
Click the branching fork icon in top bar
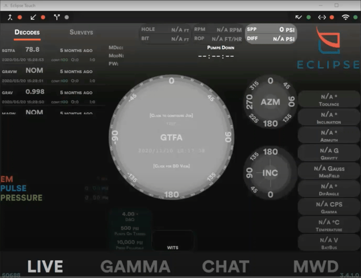click(57, 17)
